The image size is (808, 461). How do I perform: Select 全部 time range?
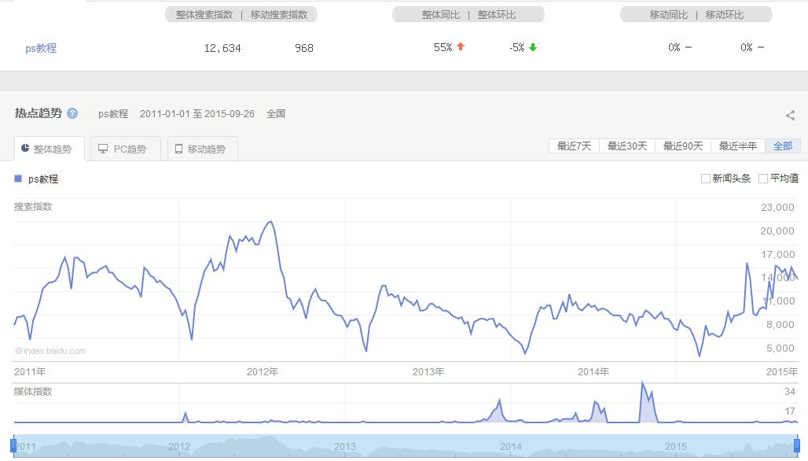pos(783,146)
